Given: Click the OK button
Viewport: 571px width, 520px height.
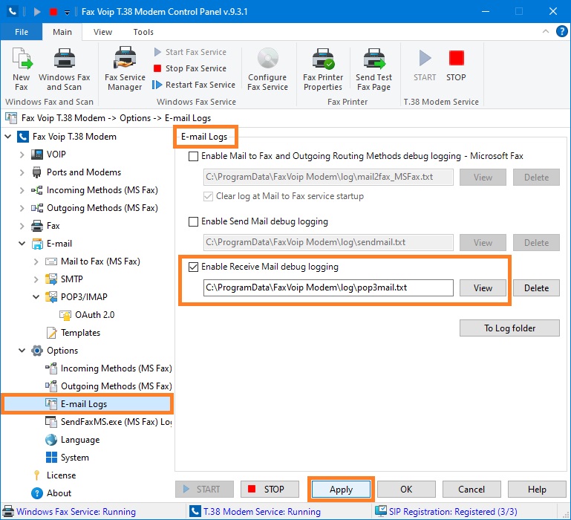Looking at the screenshot, I should 406,489.
